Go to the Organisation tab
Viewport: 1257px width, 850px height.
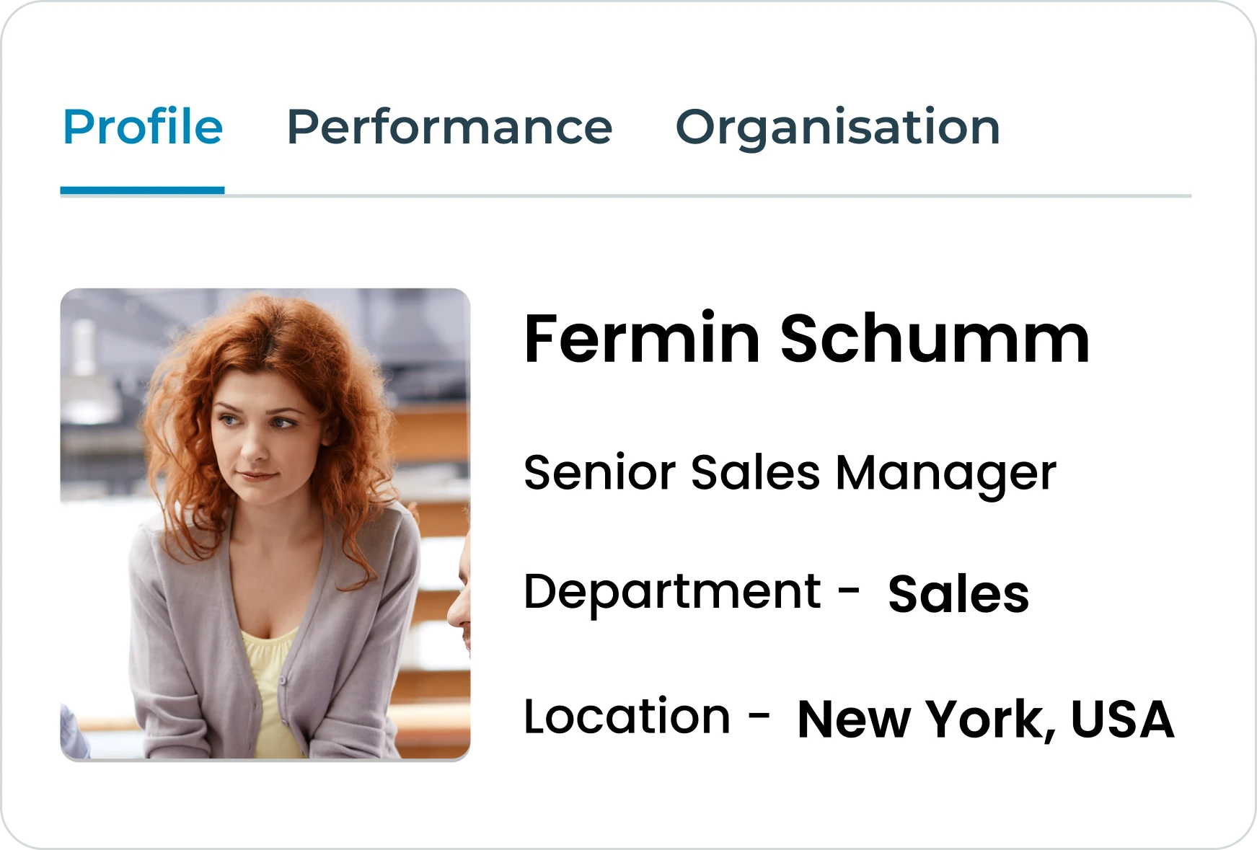coord(837,127)
